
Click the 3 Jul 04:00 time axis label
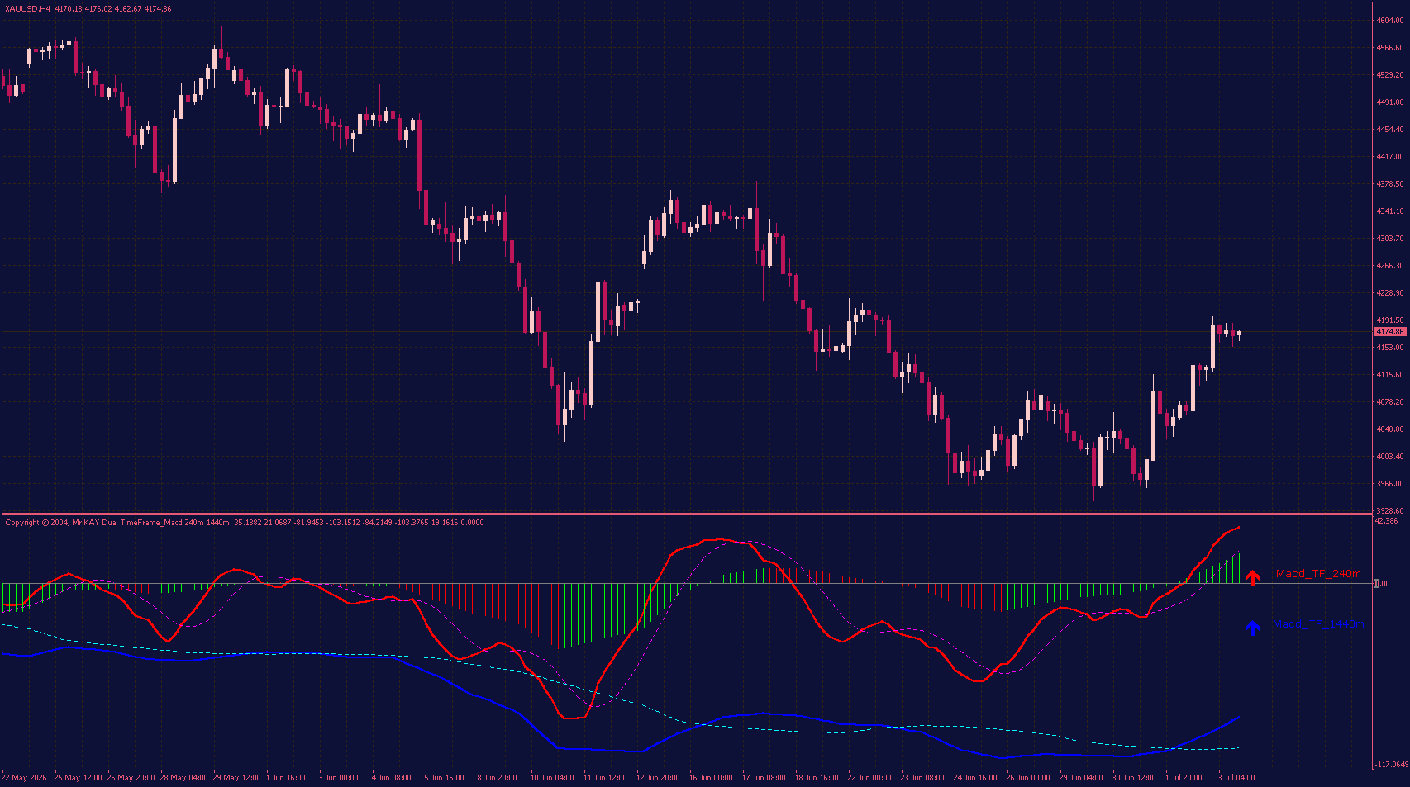click(1236, 778)
